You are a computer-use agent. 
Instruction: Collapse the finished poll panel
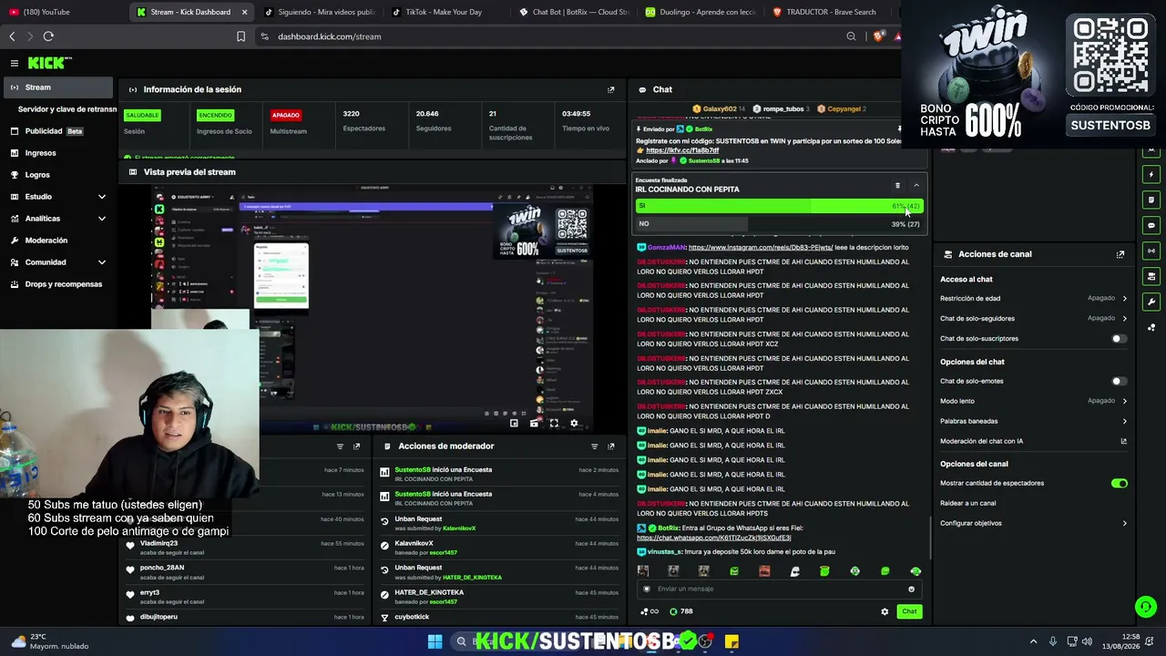[x=916, y=185]
